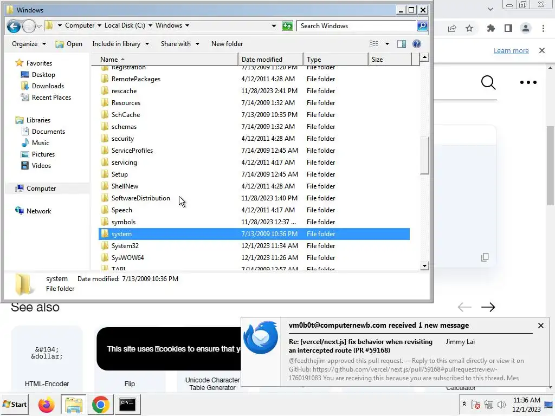Open the address bar history dropdown
The image size is (555, 416).
(x=274, y=26)
